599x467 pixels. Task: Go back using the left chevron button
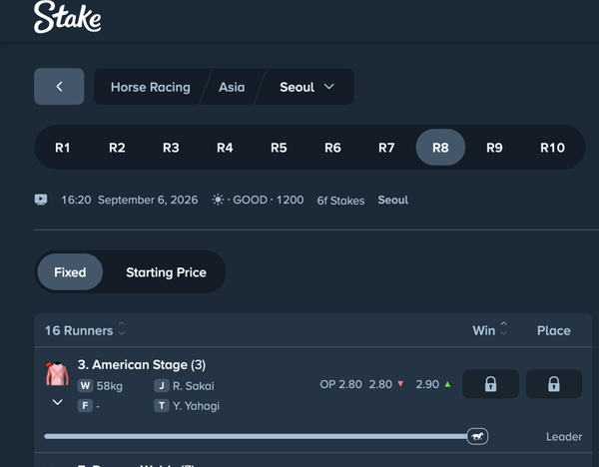59,87
